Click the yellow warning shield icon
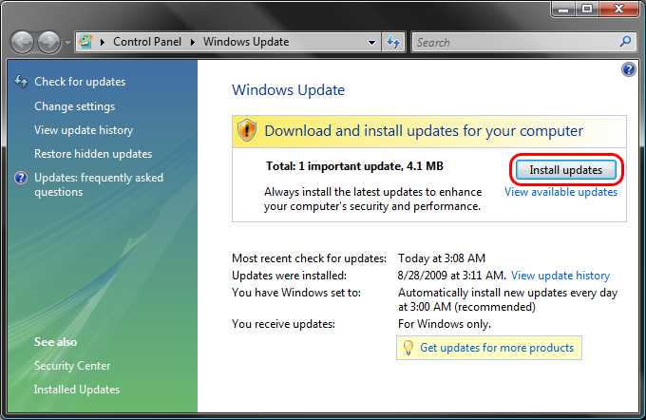The height and width of the screenshot is (420, 646). [x=247, y=130]
